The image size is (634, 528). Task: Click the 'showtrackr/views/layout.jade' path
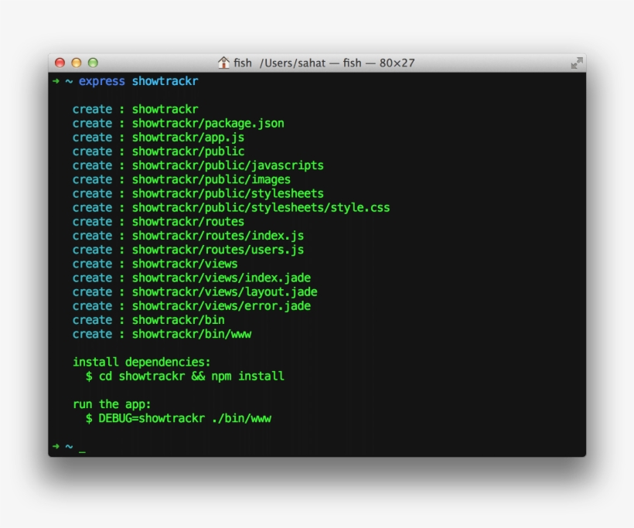pyautogui.click(x=224, y=291)
